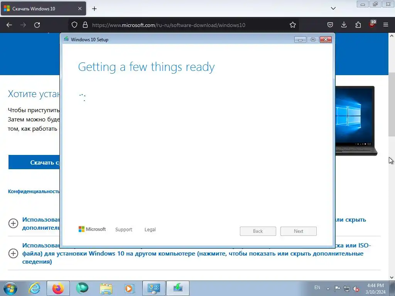Open a new tab with the plus button
Screen dimensions: 395x296
[94, 9]
